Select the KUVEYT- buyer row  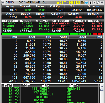click(x=26, y=24)
